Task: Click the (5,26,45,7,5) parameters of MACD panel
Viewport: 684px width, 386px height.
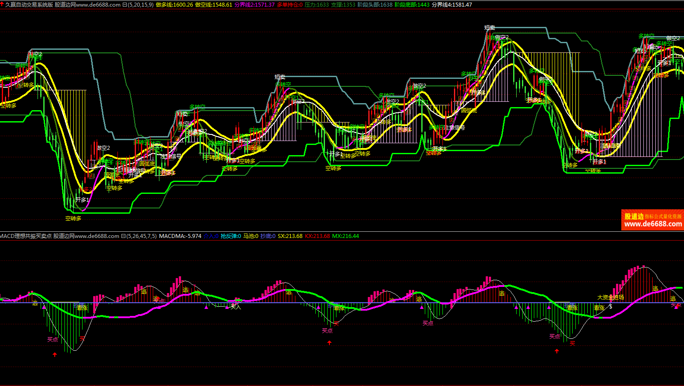Action: (142, 236)
